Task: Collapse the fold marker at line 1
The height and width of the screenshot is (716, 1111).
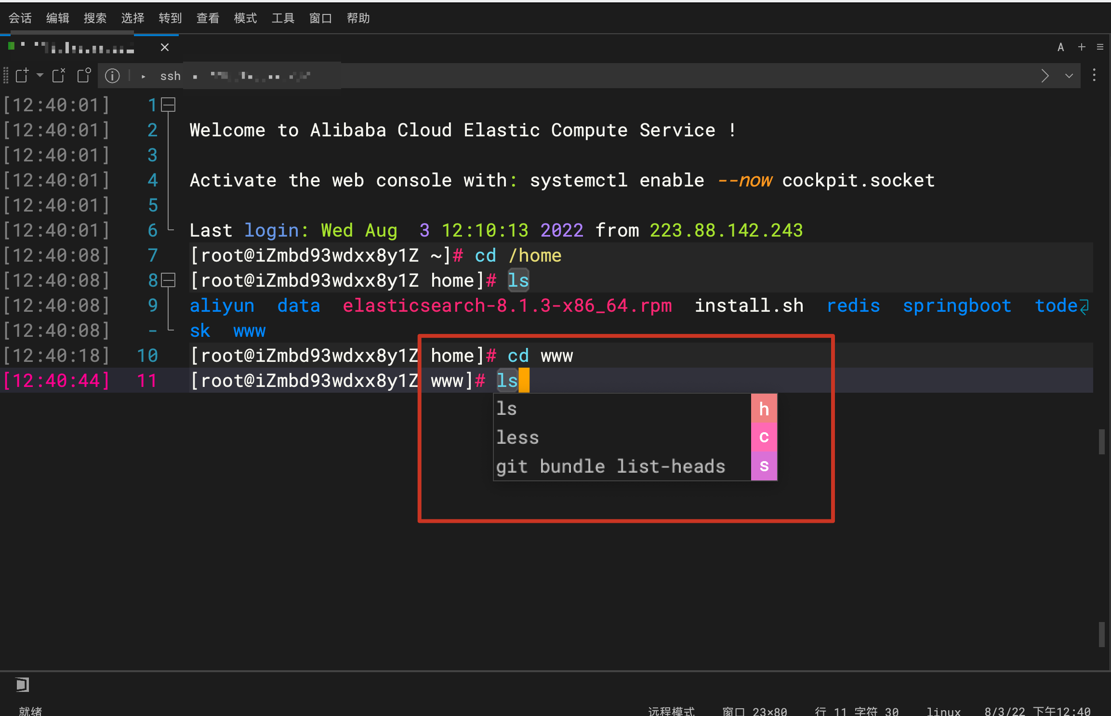Action: click(168, 105)
